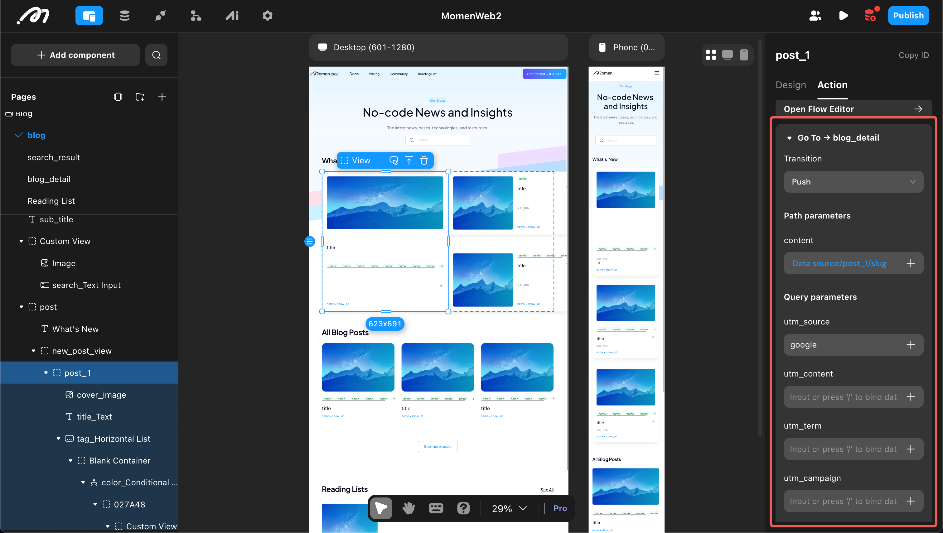
Task: Open project settings gear icon
Action: click(267, 16)
